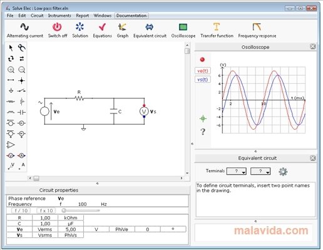Open the Edit menu

[22, 16]
